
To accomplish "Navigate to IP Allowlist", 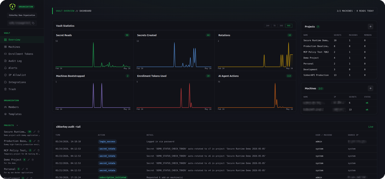I will [x=22, y=75].
